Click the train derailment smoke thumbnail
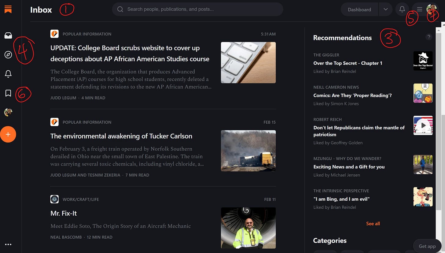Image resolution: width=445 pixels, height=253 pixels. pos(248,151)
